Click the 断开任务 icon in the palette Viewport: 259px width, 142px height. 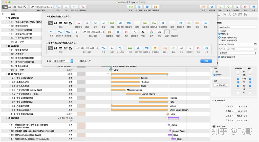pyautogui.click(x=68, y=32)
